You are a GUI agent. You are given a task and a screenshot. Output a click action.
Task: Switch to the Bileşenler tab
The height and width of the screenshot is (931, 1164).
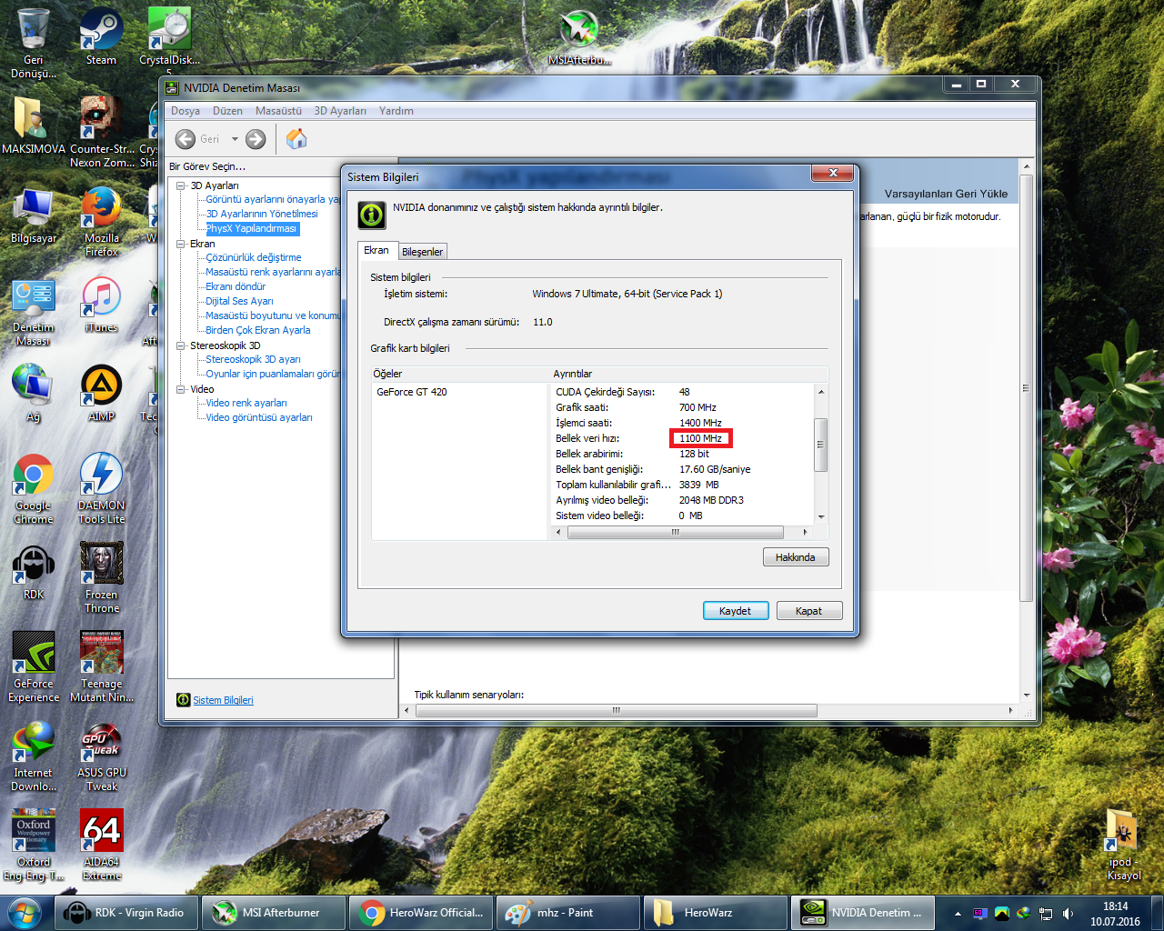coord(422,252)
